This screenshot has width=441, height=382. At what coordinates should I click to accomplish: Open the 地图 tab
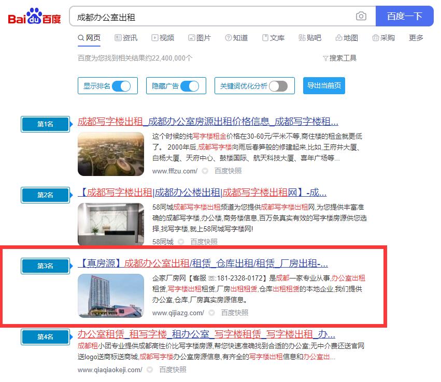point(347,38)
